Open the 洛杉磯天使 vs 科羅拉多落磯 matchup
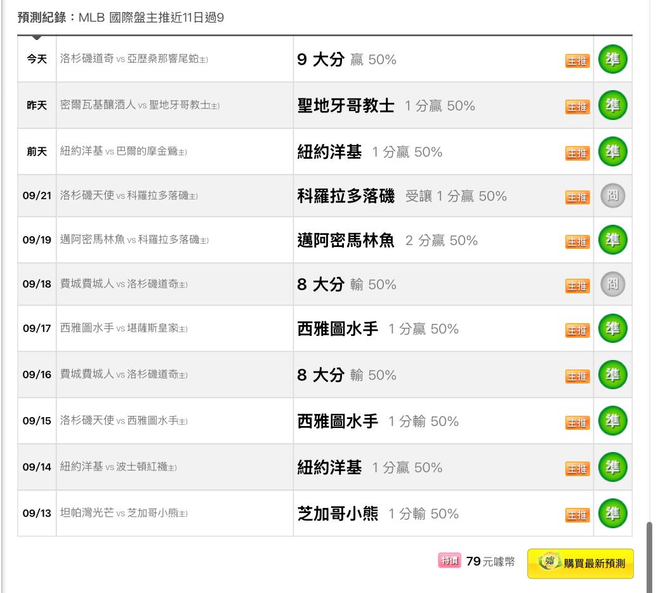658x593 pixels. [x=129, y=196]
